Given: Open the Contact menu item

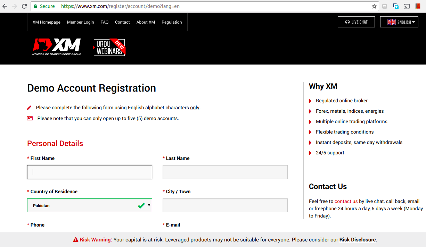Looking at the screenshot, I should [x=122, y=22].
